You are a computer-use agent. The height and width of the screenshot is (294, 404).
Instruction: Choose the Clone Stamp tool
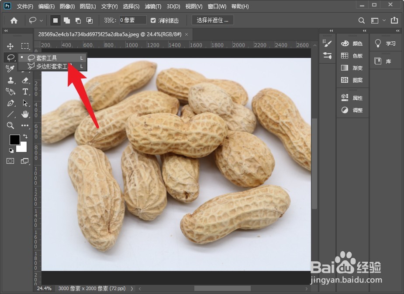[x=10, y=80]
